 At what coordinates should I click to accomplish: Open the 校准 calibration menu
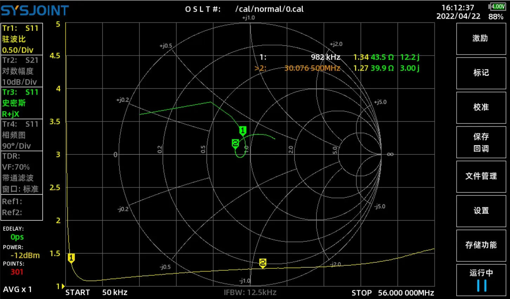click(x=480, y=107)
